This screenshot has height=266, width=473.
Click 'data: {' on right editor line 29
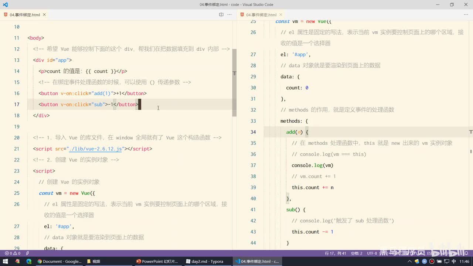coord(290,76)
